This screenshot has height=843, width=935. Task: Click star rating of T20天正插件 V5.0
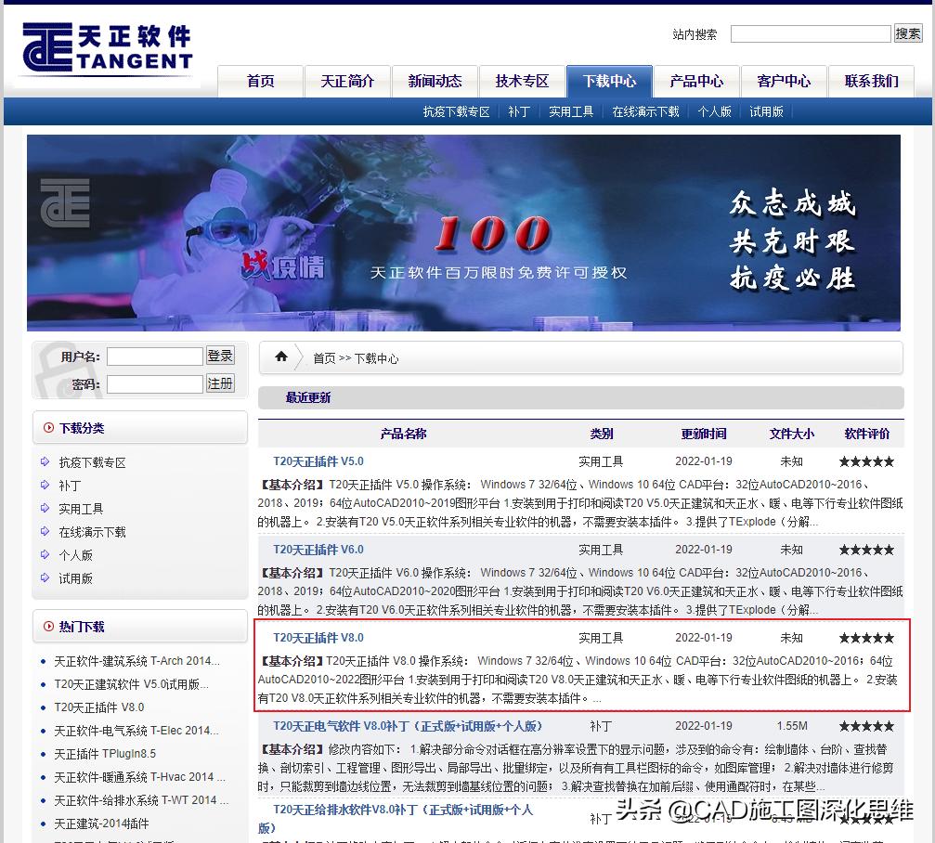[x=866, y=461]
